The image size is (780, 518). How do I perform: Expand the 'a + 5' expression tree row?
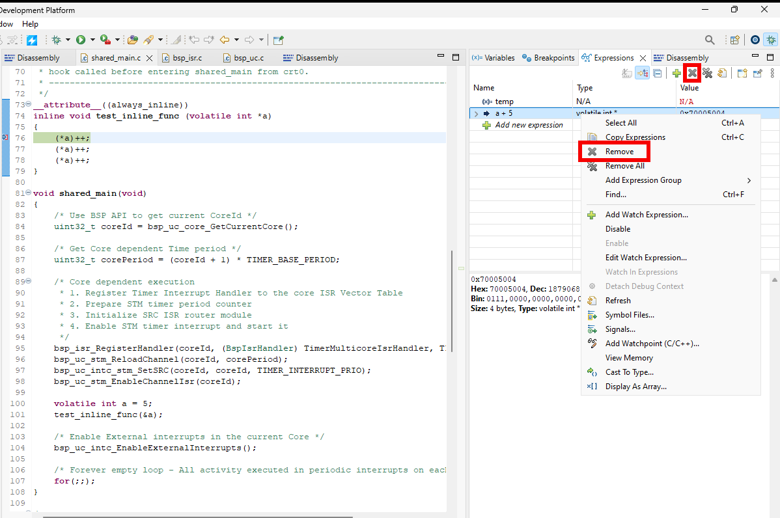(476, 113)
